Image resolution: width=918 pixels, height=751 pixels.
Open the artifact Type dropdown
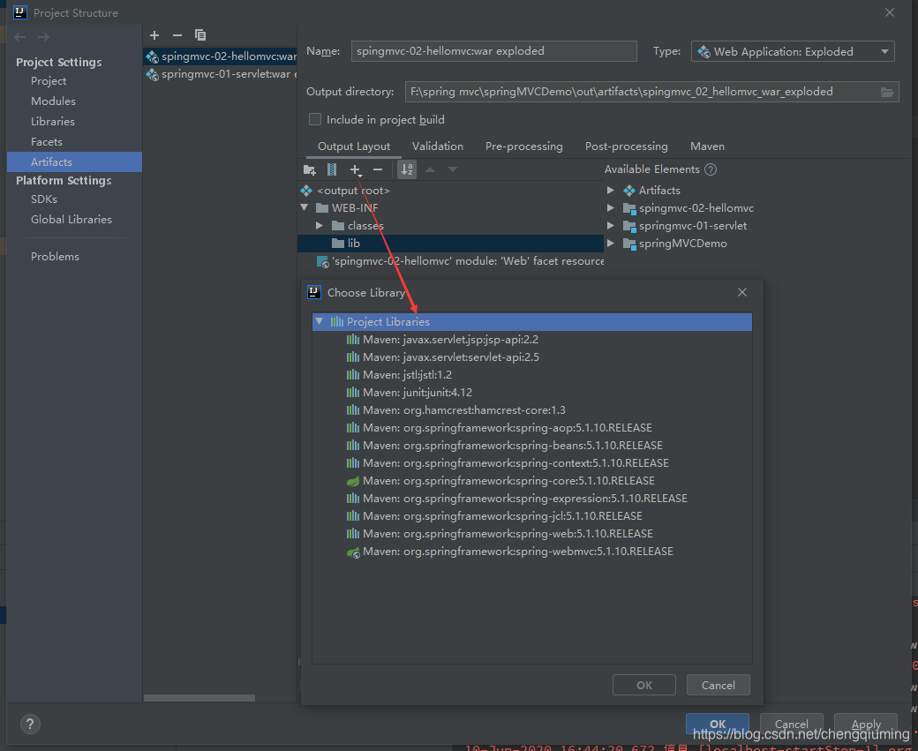click(x=793, y=51)
